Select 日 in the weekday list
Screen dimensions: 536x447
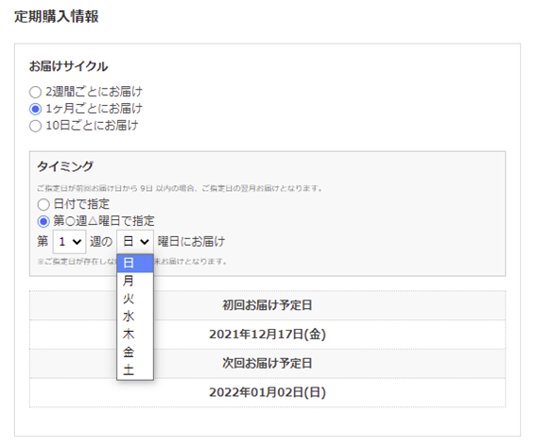pyautogui.click(x=135, y=263)
